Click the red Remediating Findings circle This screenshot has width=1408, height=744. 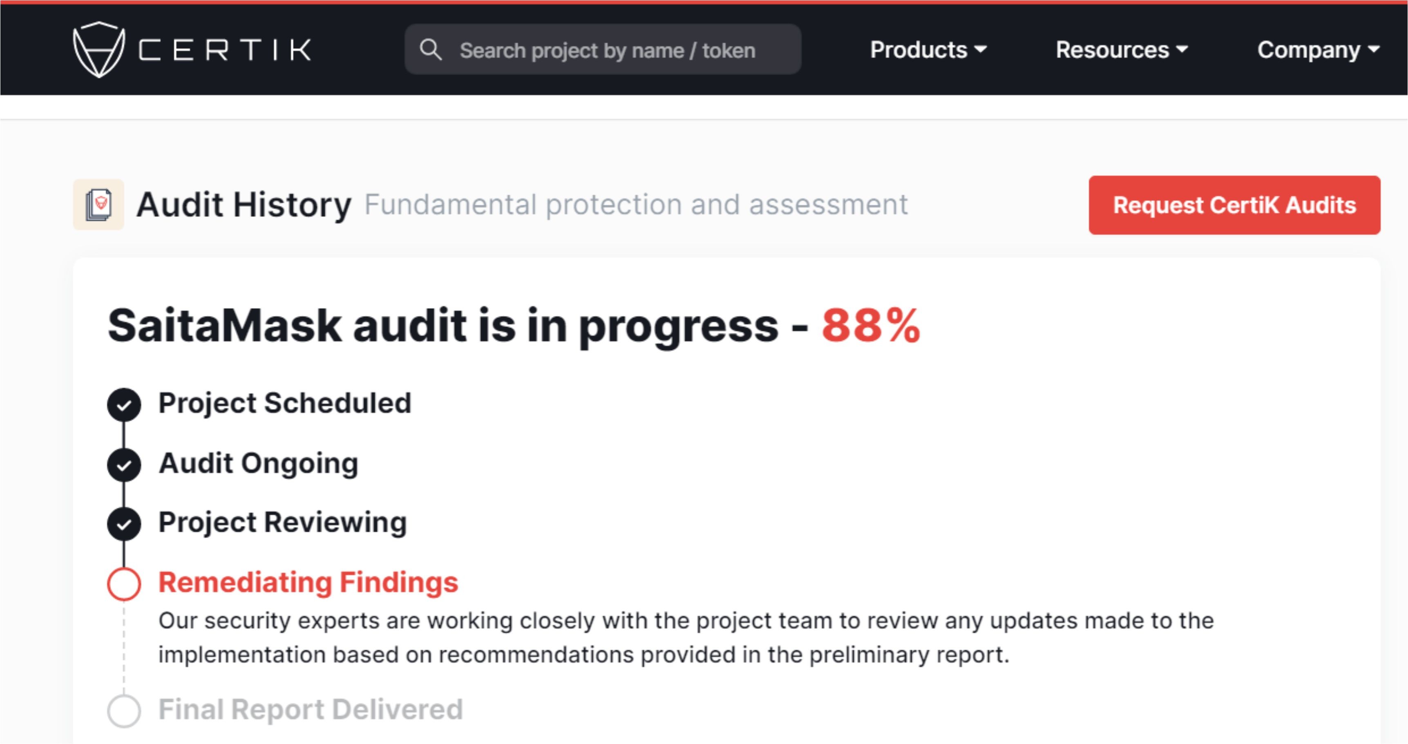(x=124, y=584)
